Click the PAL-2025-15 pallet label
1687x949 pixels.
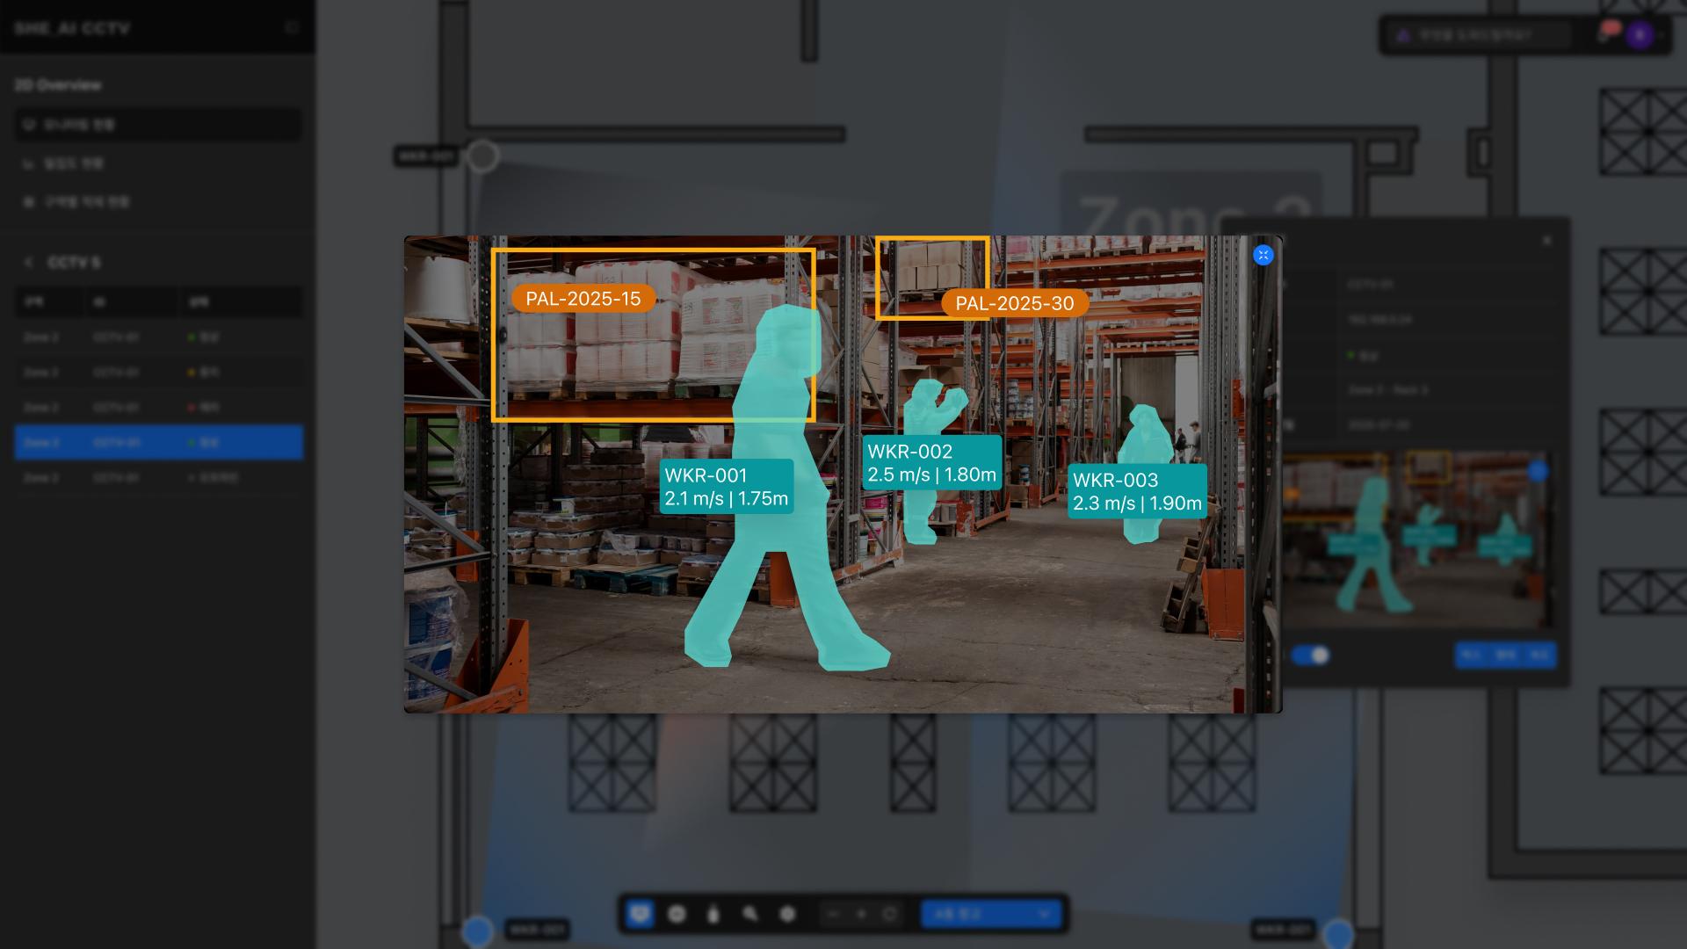pos(583,299)
